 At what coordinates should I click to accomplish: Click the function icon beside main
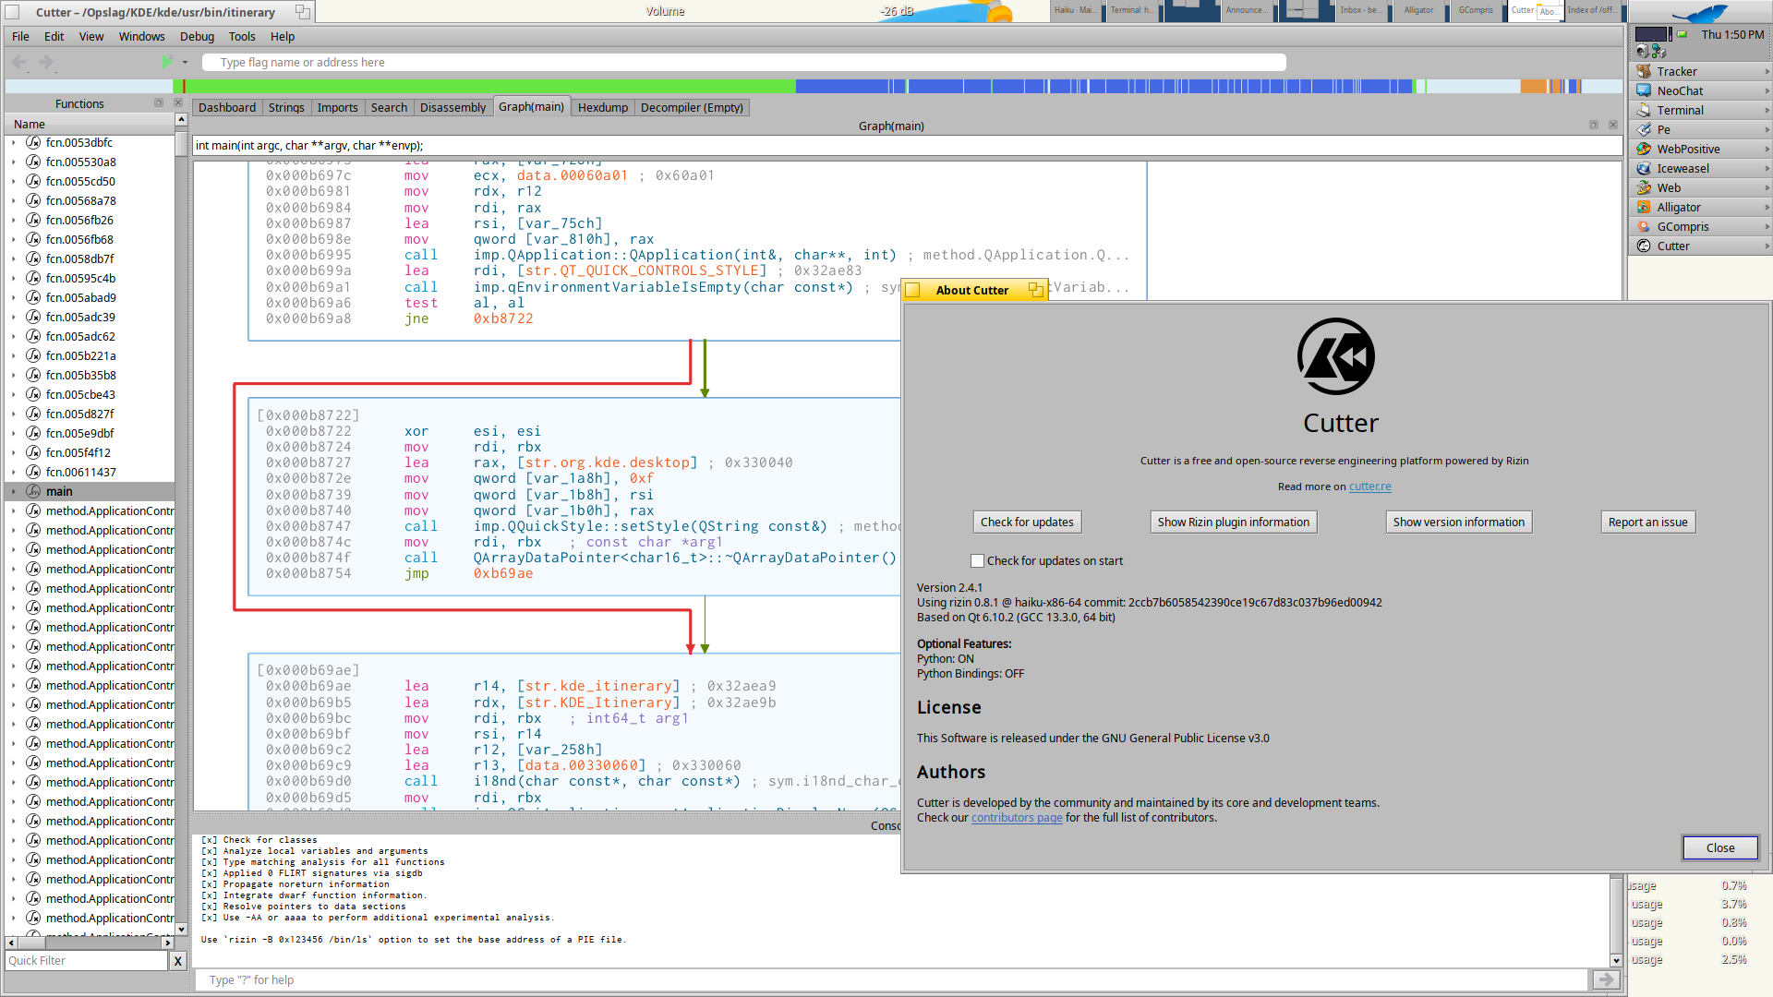coord(33,491)
